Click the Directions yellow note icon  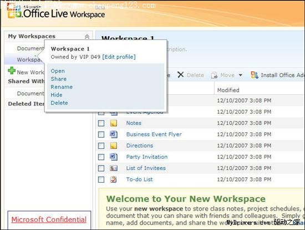click(114, 146)
